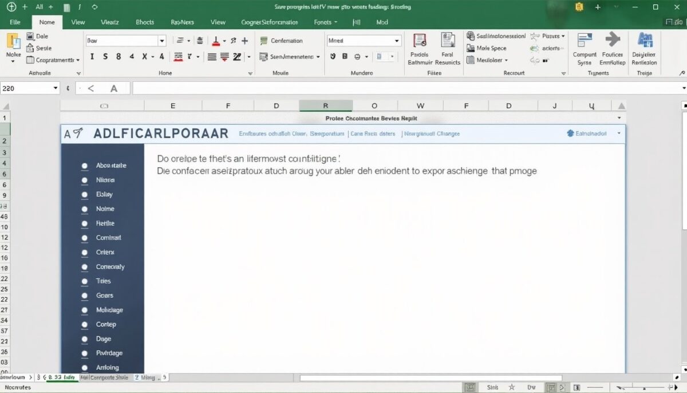
Task: Select the Ebliay radio option
Action: click(85, 195)
